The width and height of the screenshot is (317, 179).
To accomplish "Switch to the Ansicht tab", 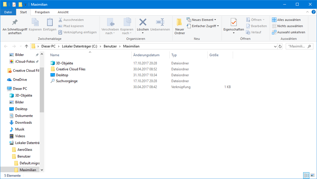I will click(x=63, y=12).
